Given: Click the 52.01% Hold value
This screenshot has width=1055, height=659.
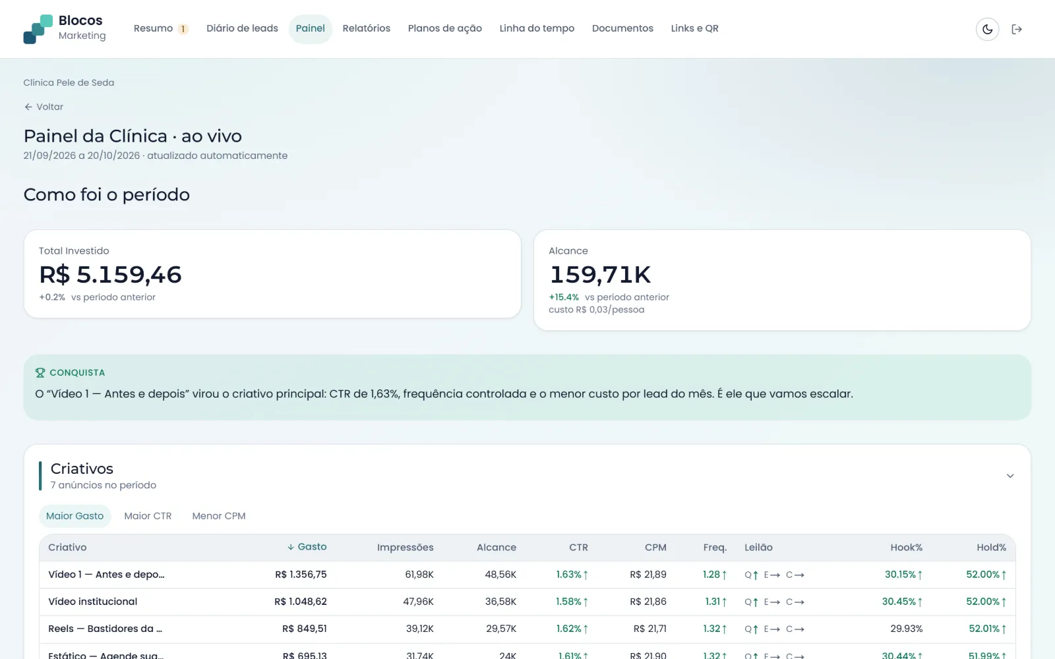Looking at the screenshot, I should 987,629.
